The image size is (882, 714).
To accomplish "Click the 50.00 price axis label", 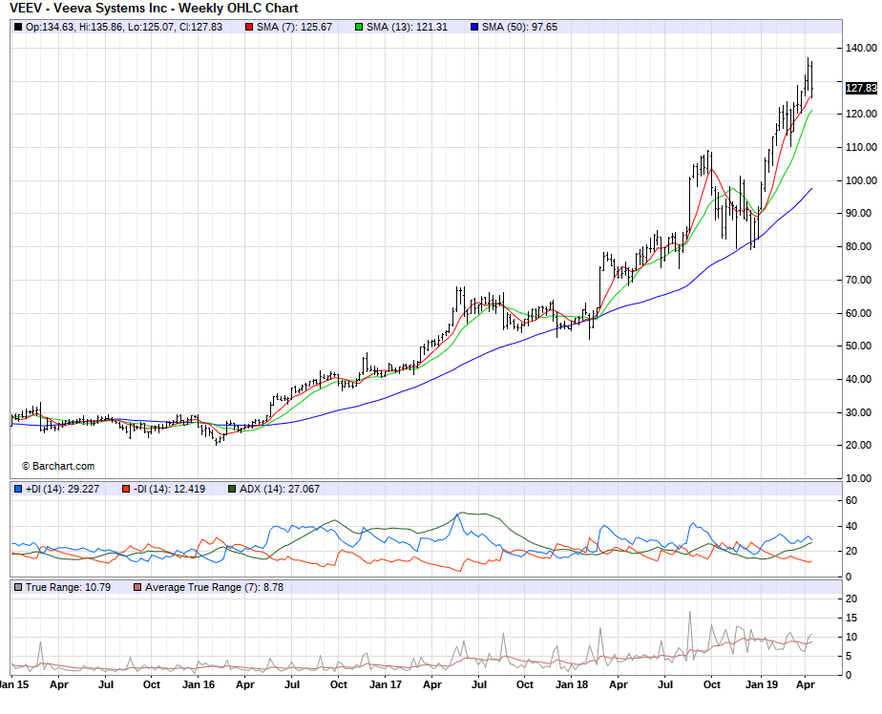I will tap(858, 346).
